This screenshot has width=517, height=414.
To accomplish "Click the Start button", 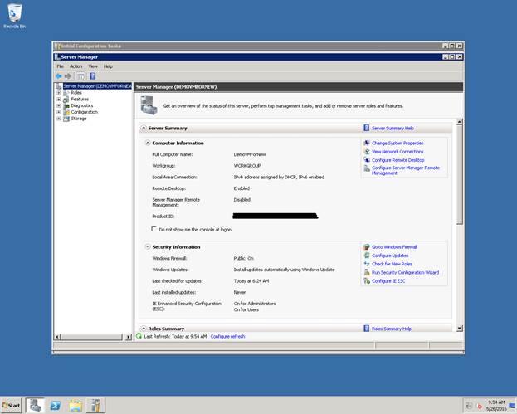I will (12, 405).
